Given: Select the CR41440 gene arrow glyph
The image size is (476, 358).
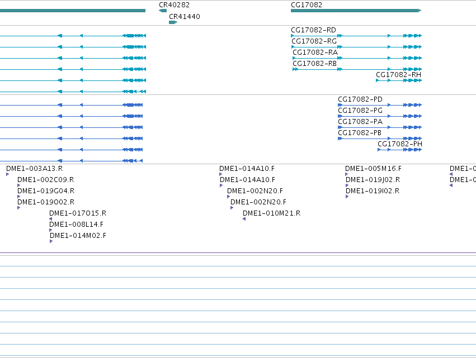Looking at the screenshot, I should point(173,22).
